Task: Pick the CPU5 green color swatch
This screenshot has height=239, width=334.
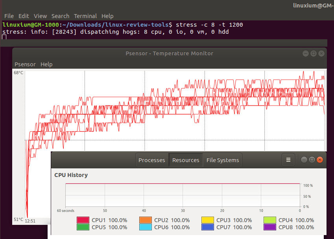Action: pyautogui.click(x=83, y=227)
